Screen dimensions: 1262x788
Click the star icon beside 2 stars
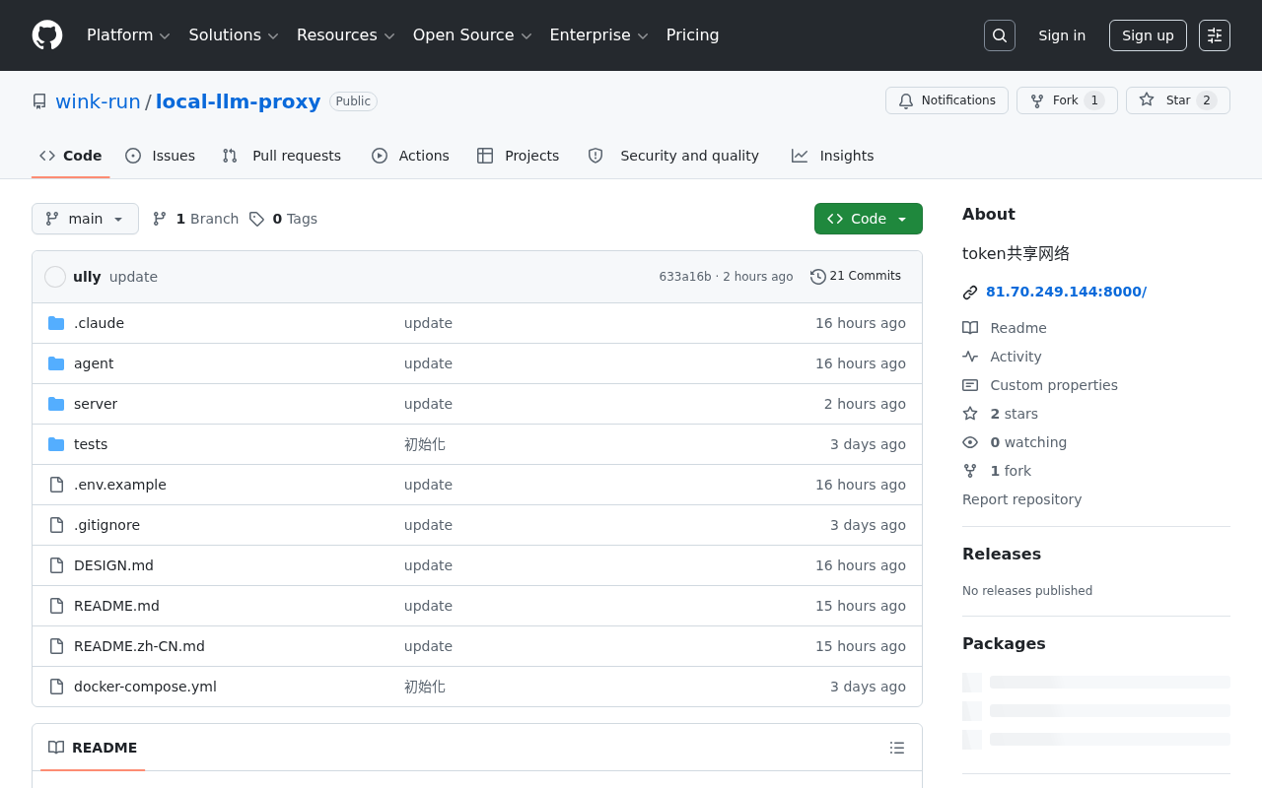tap(970, 414)
